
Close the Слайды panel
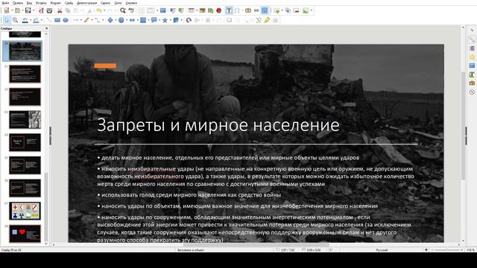pyautogui.click(x=46, y=28)
